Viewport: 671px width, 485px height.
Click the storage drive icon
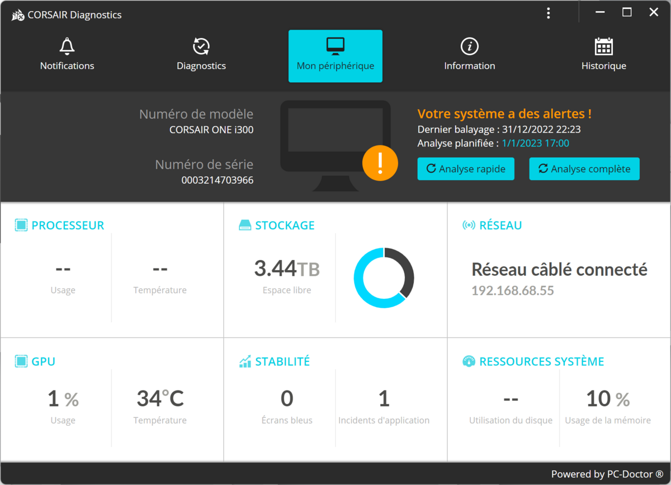pyautogui.click(x=245, y=225)
